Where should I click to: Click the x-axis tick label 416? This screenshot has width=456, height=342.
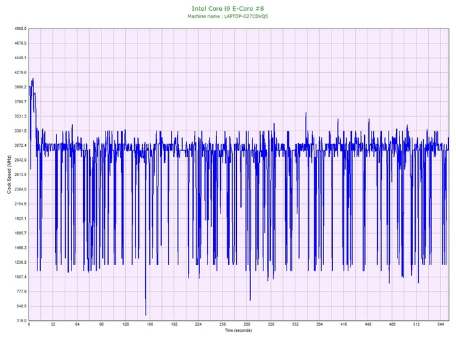point(344,324)
